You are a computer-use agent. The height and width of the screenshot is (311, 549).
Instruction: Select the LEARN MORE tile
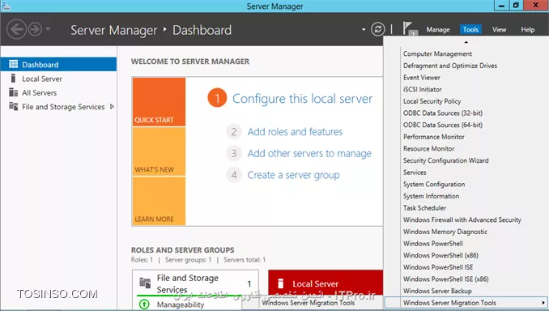[159, 201]
